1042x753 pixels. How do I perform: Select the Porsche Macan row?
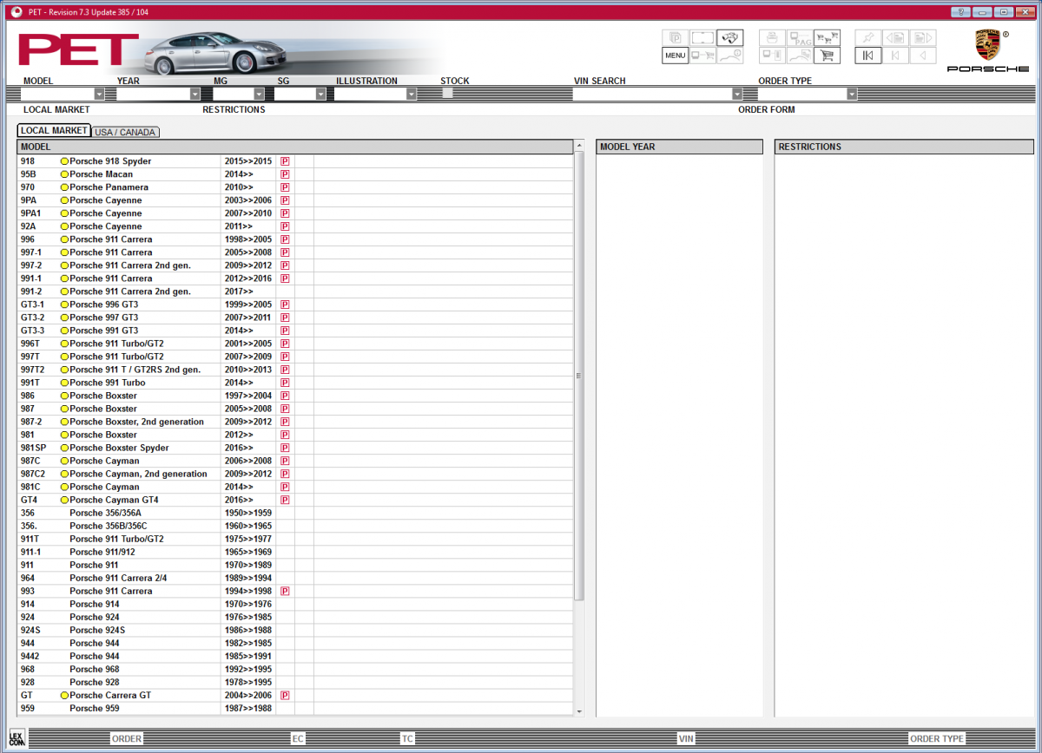295,174
